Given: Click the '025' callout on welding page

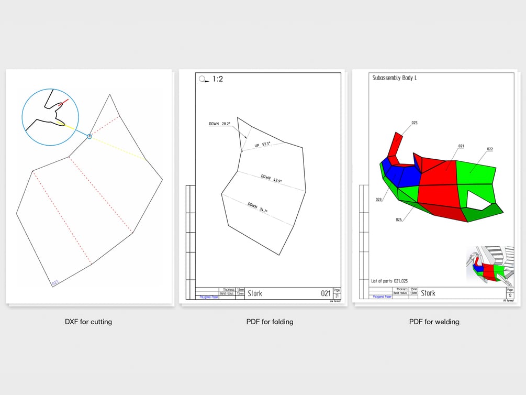Looking at the screenshot, I should 415,123.
